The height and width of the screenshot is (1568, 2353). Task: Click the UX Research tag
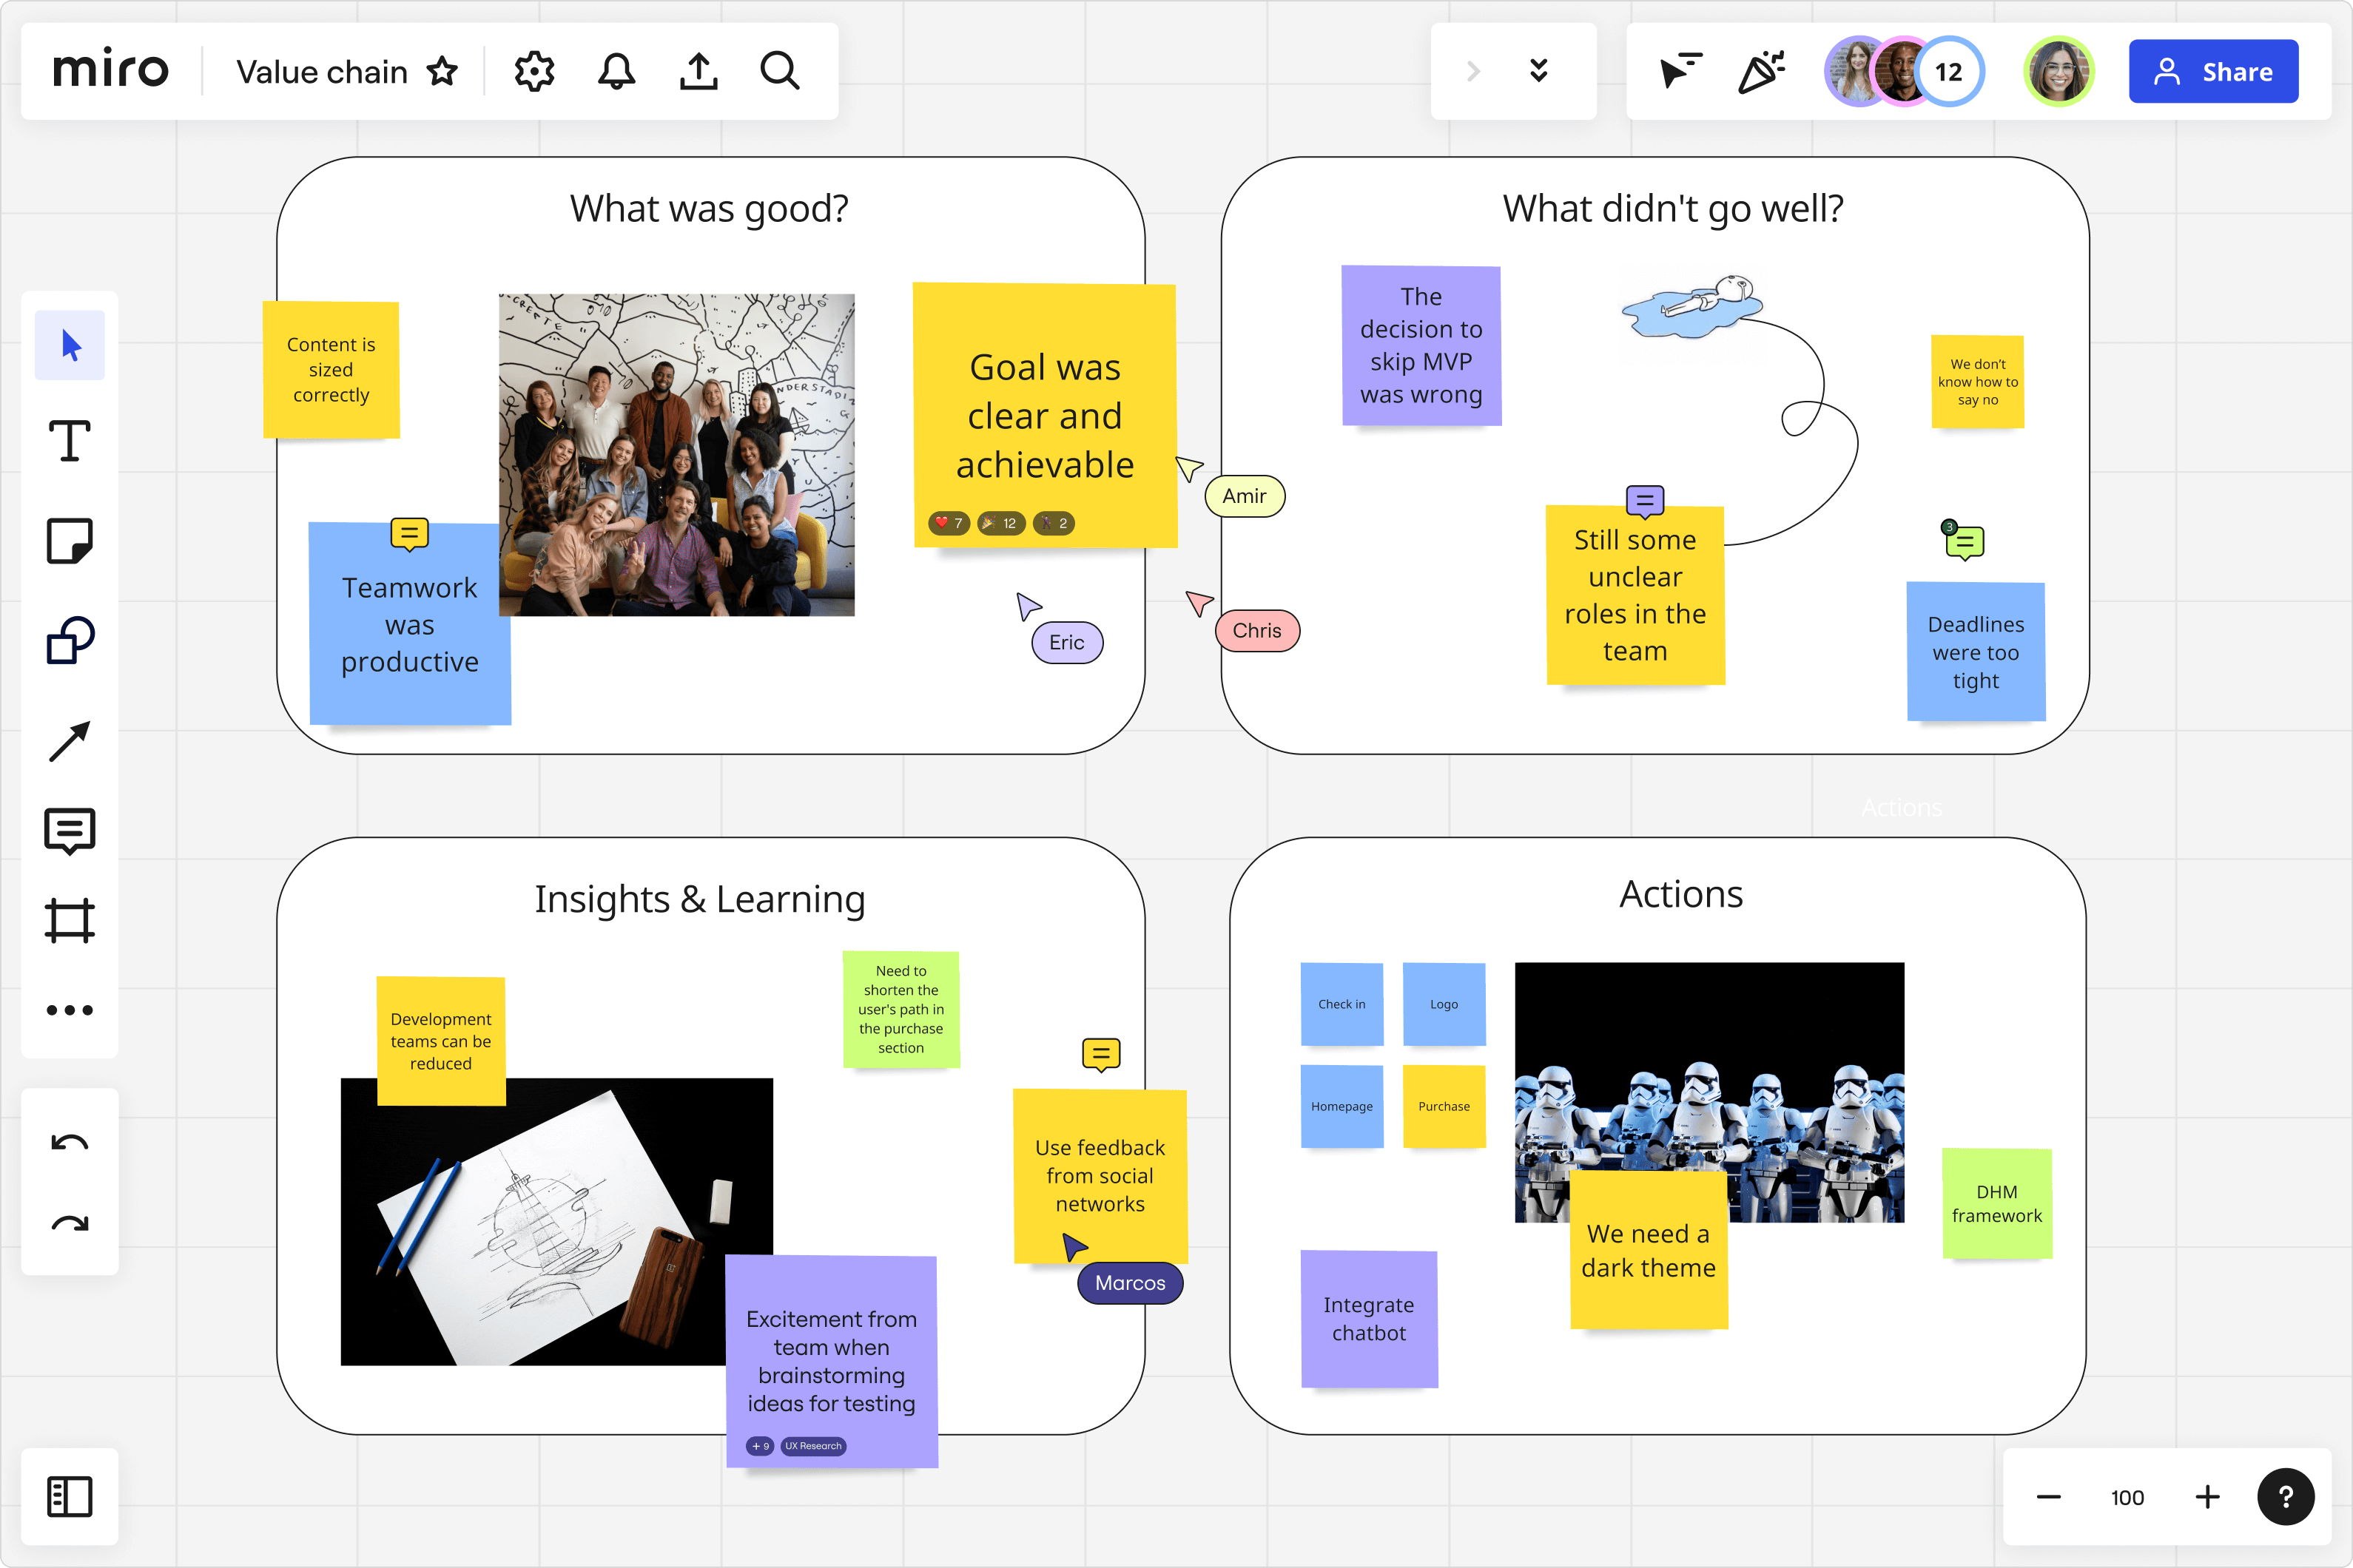[812, 1446]
